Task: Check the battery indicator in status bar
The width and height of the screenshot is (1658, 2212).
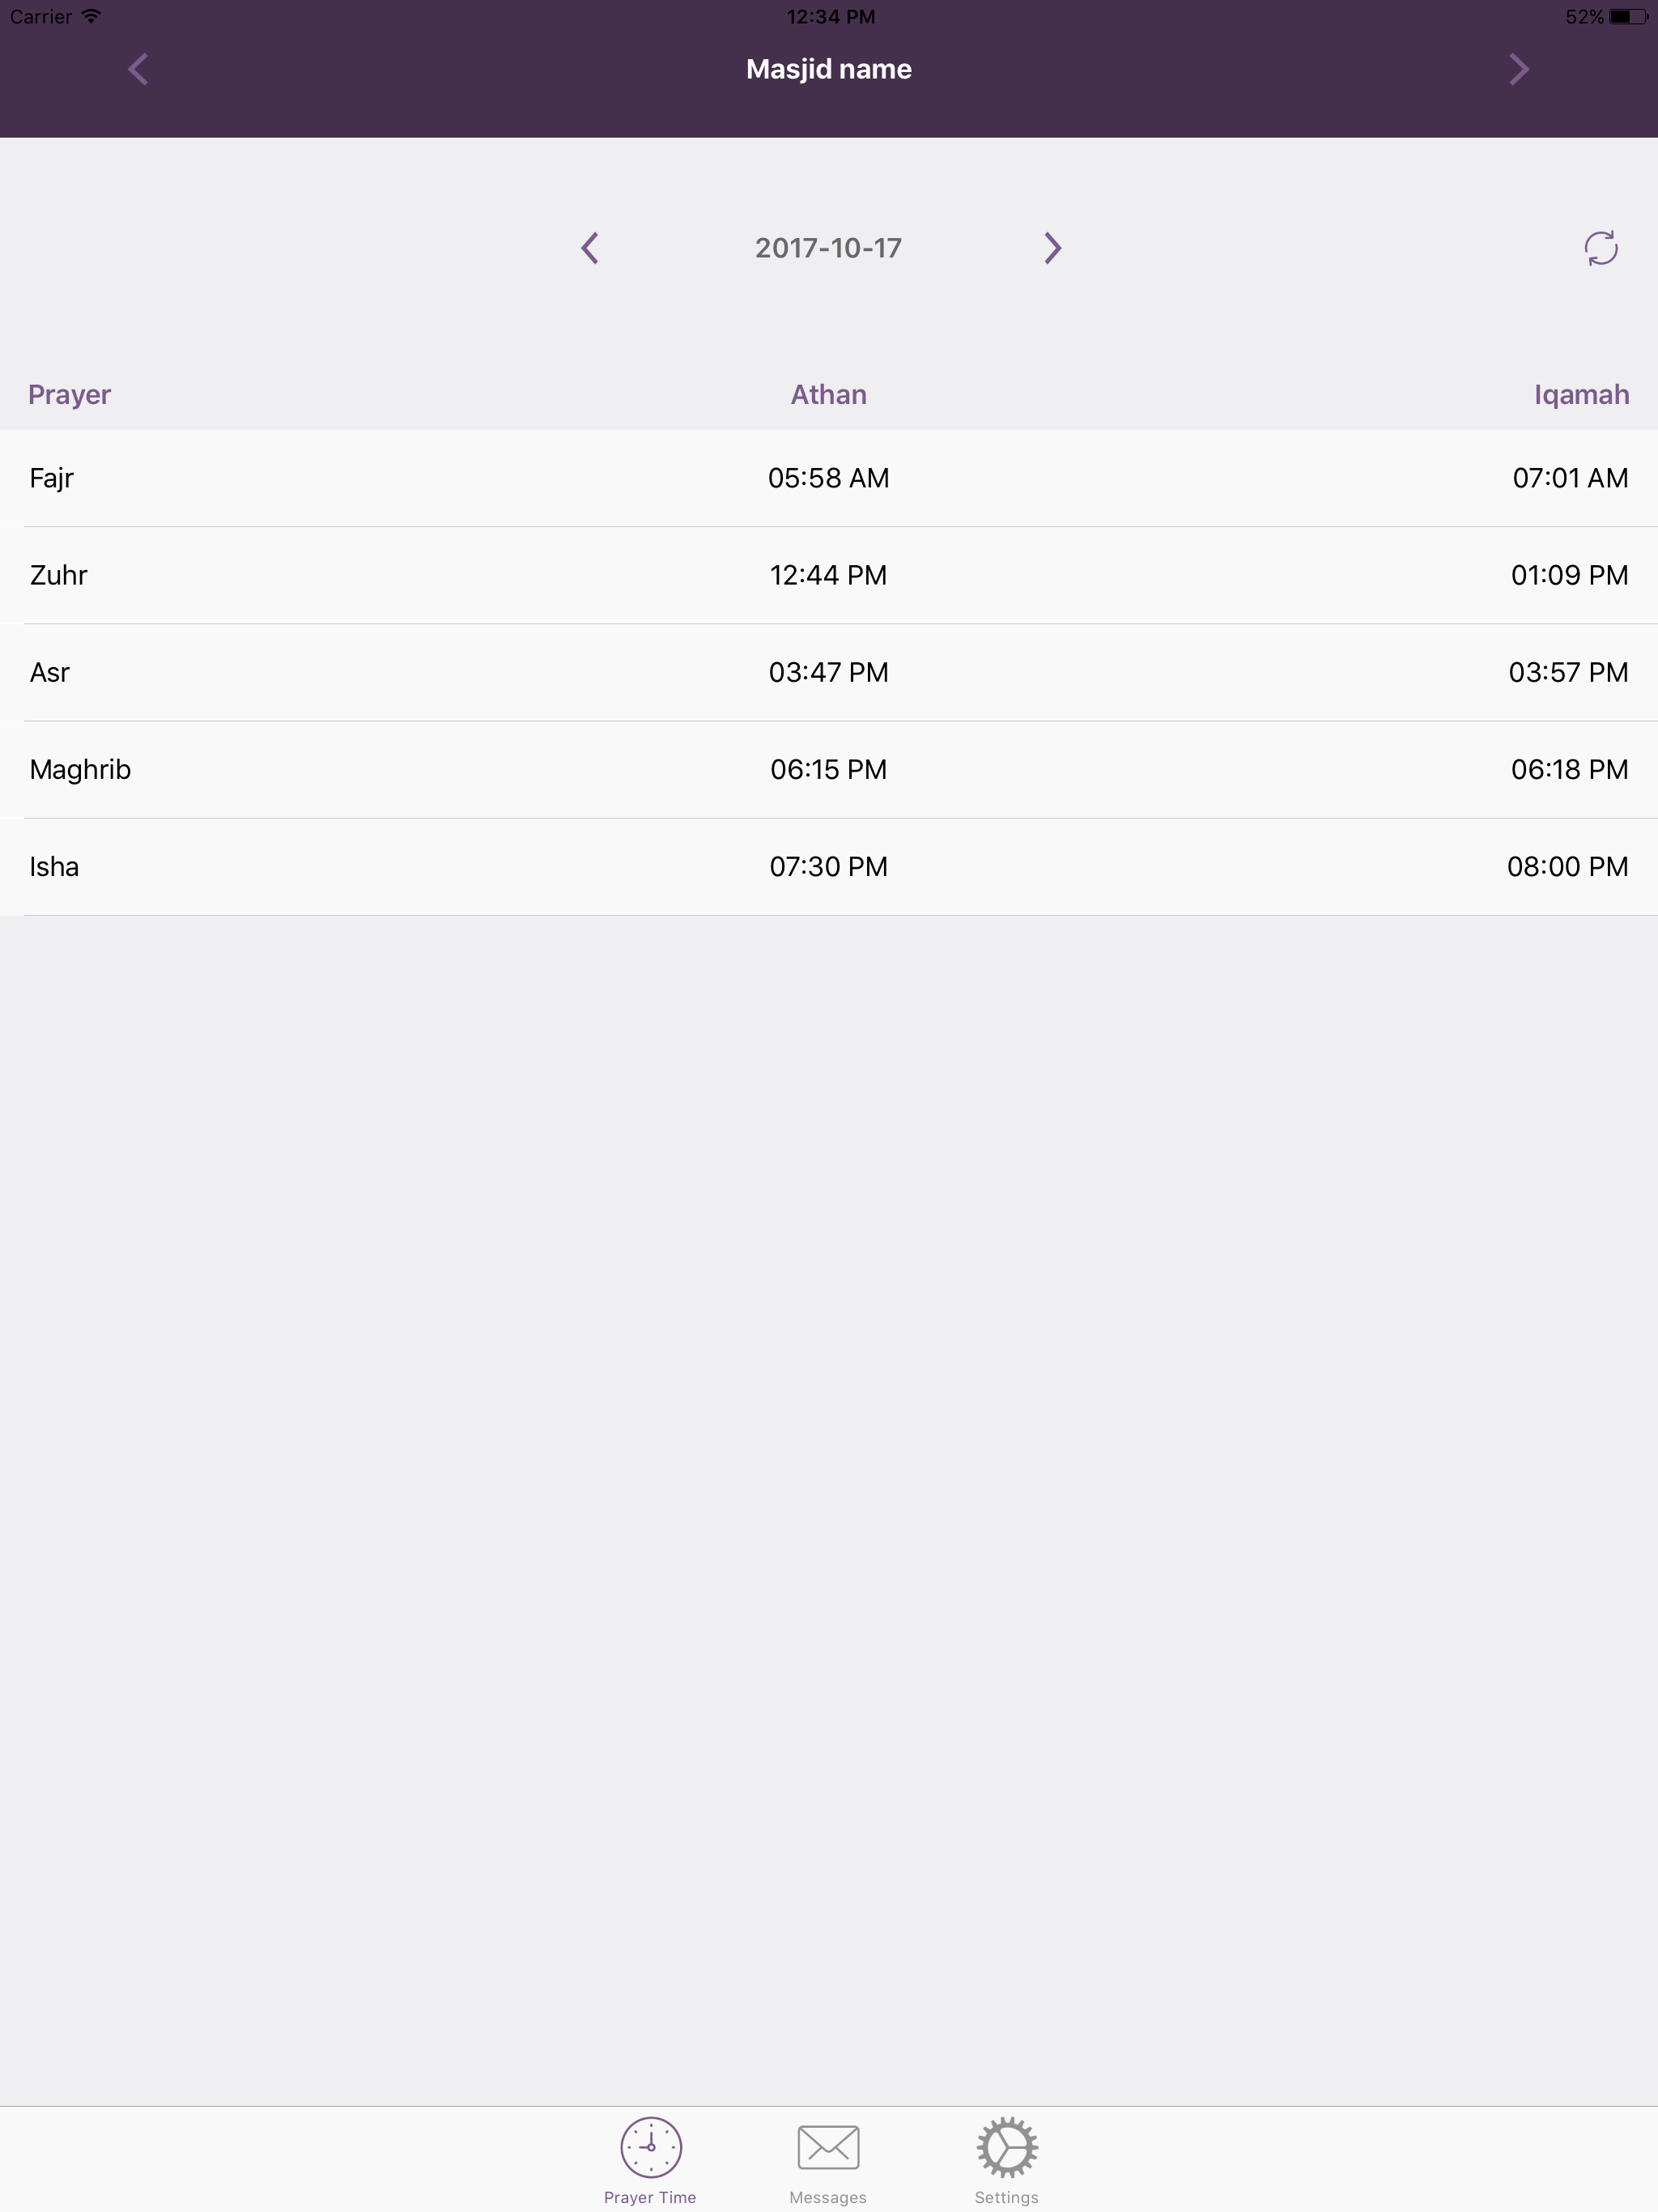Action: [1627, 17]
